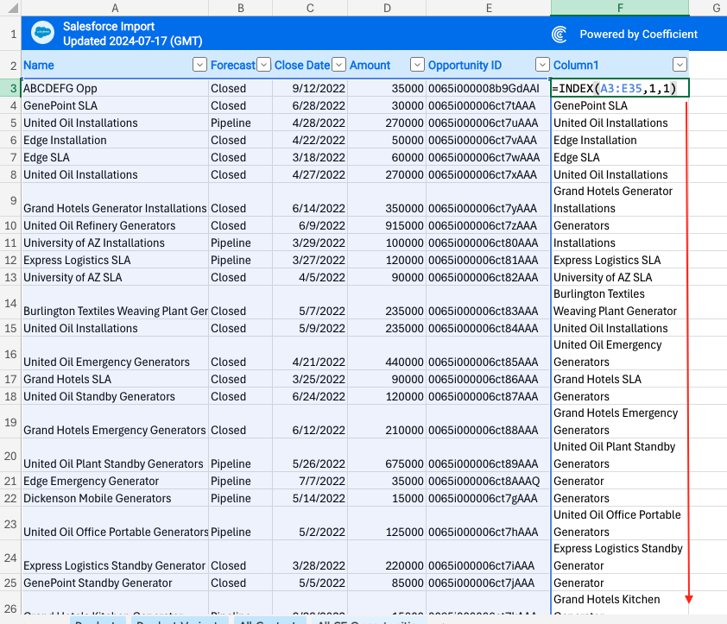The image size is (727, 624).
Task: Open the Name column filter dropdown
Action: coord(199,65)
